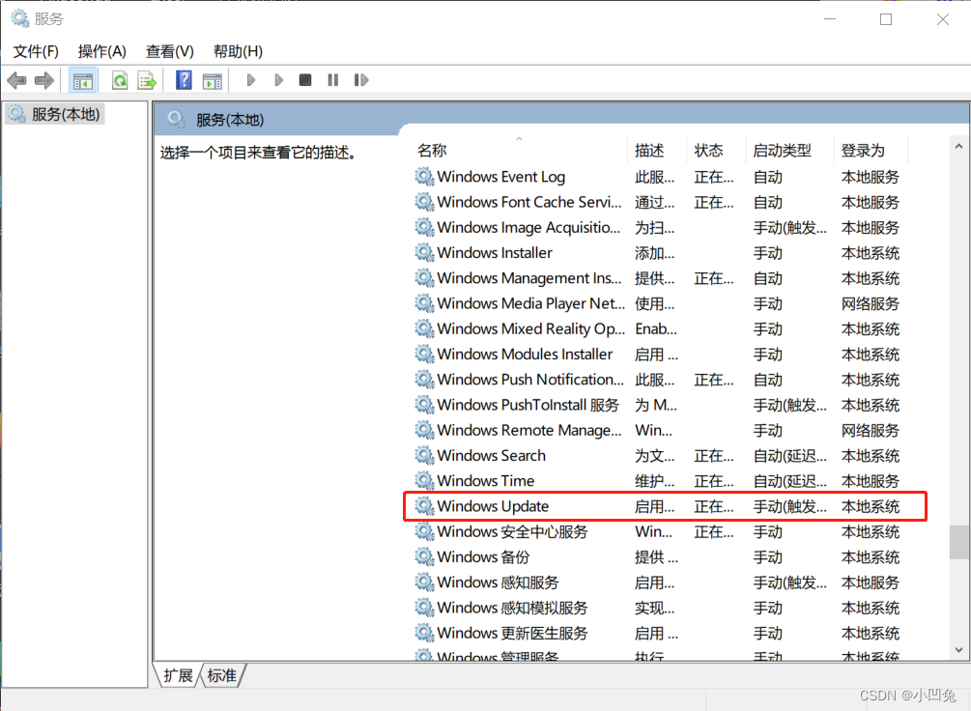Select Windows Remote Management service
971x711 pixels.
pos(656,431)
